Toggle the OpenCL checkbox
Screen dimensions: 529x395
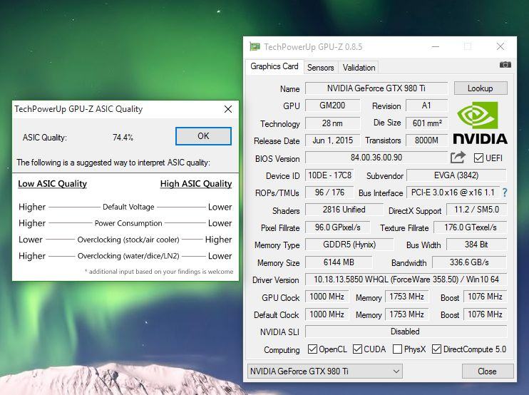pos(312,349)
